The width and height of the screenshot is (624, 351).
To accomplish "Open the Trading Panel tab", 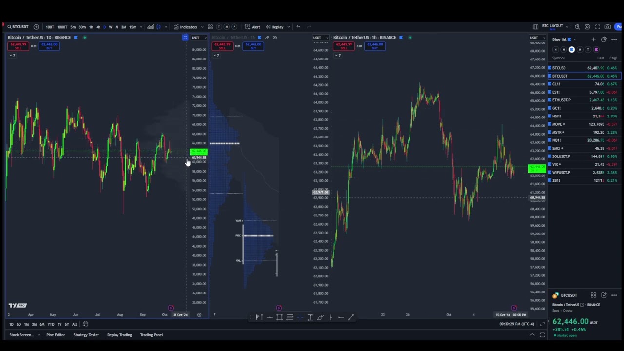I will 152,335.
